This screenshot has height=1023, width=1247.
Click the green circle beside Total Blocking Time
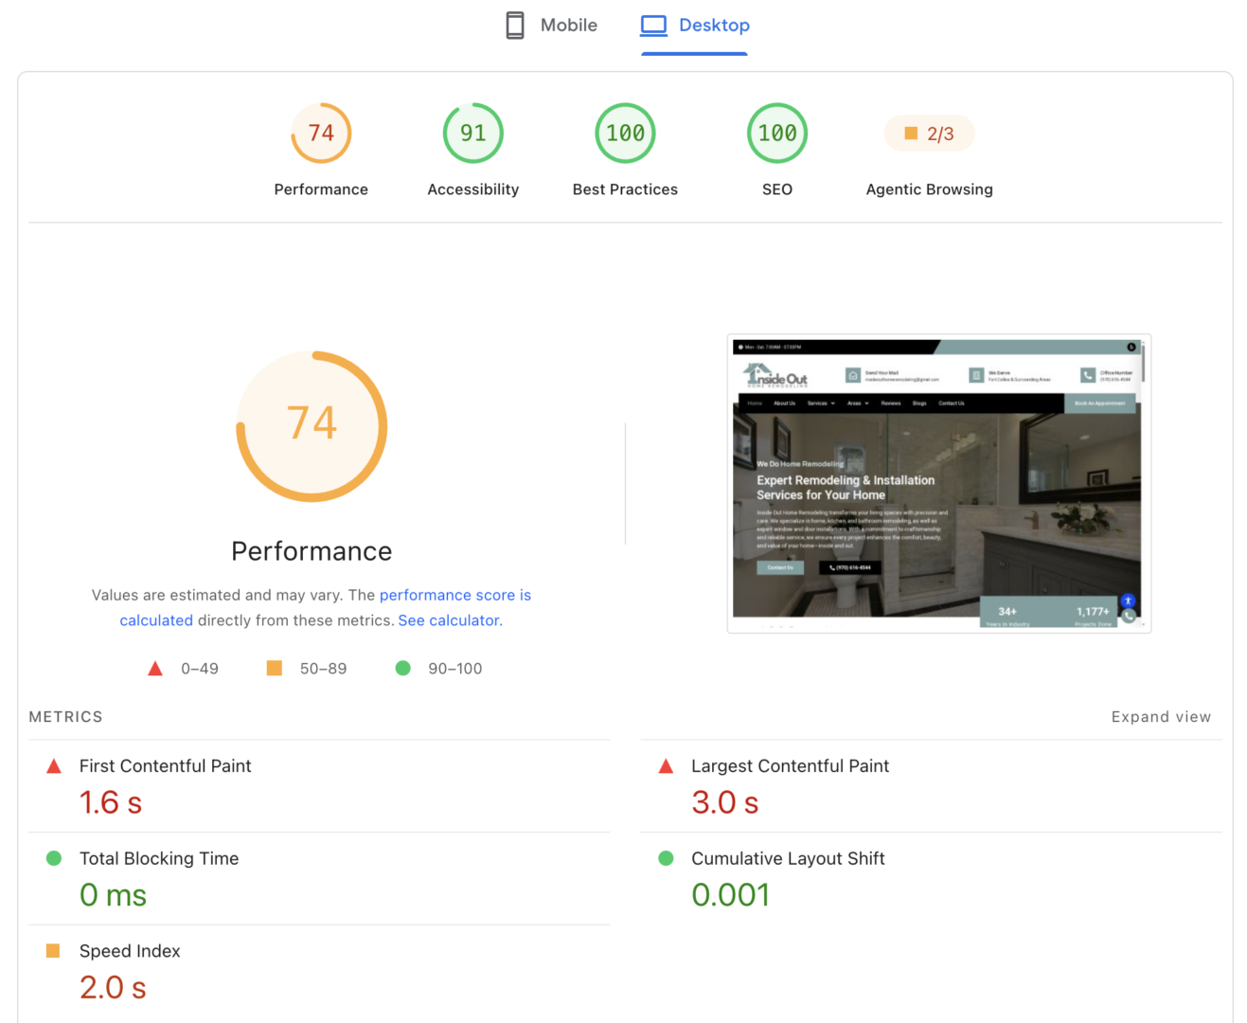pyautogui.click(x=54, y=858)
